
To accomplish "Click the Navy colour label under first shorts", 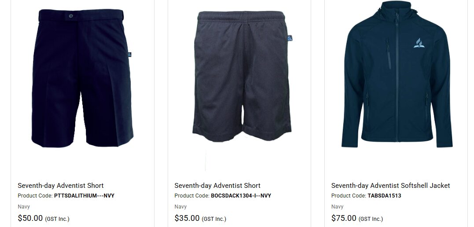I will [x=24, y=207].
